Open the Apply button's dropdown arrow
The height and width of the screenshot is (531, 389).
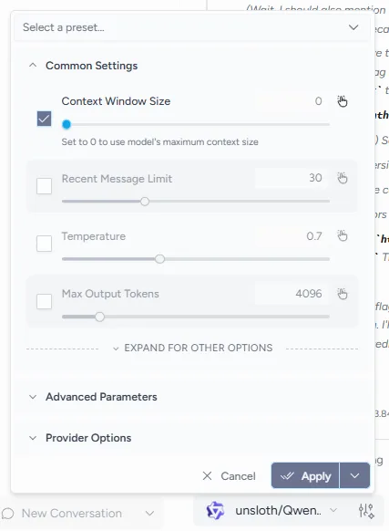click(x=354, y=475)
